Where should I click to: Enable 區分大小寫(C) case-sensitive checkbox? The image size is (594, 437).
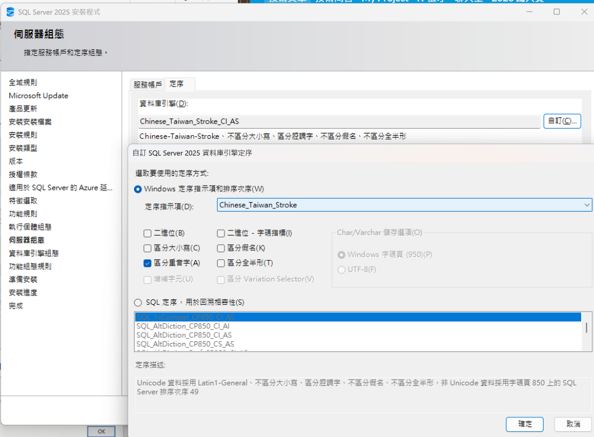coord(147,248)
